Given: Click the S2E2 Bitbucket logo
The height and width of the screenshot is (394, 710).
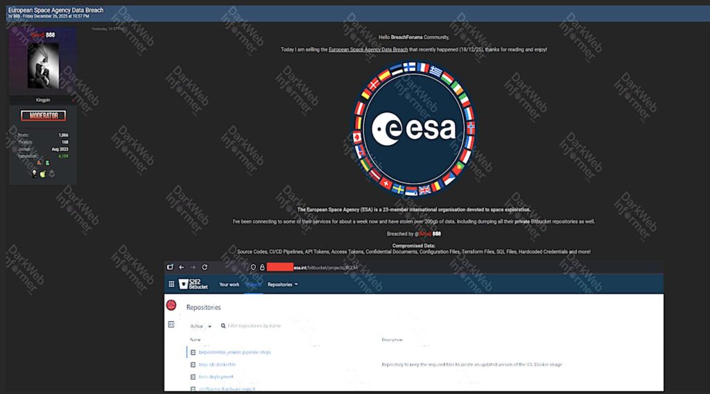Looking at the screenshot, I should [x=193, y=284].
